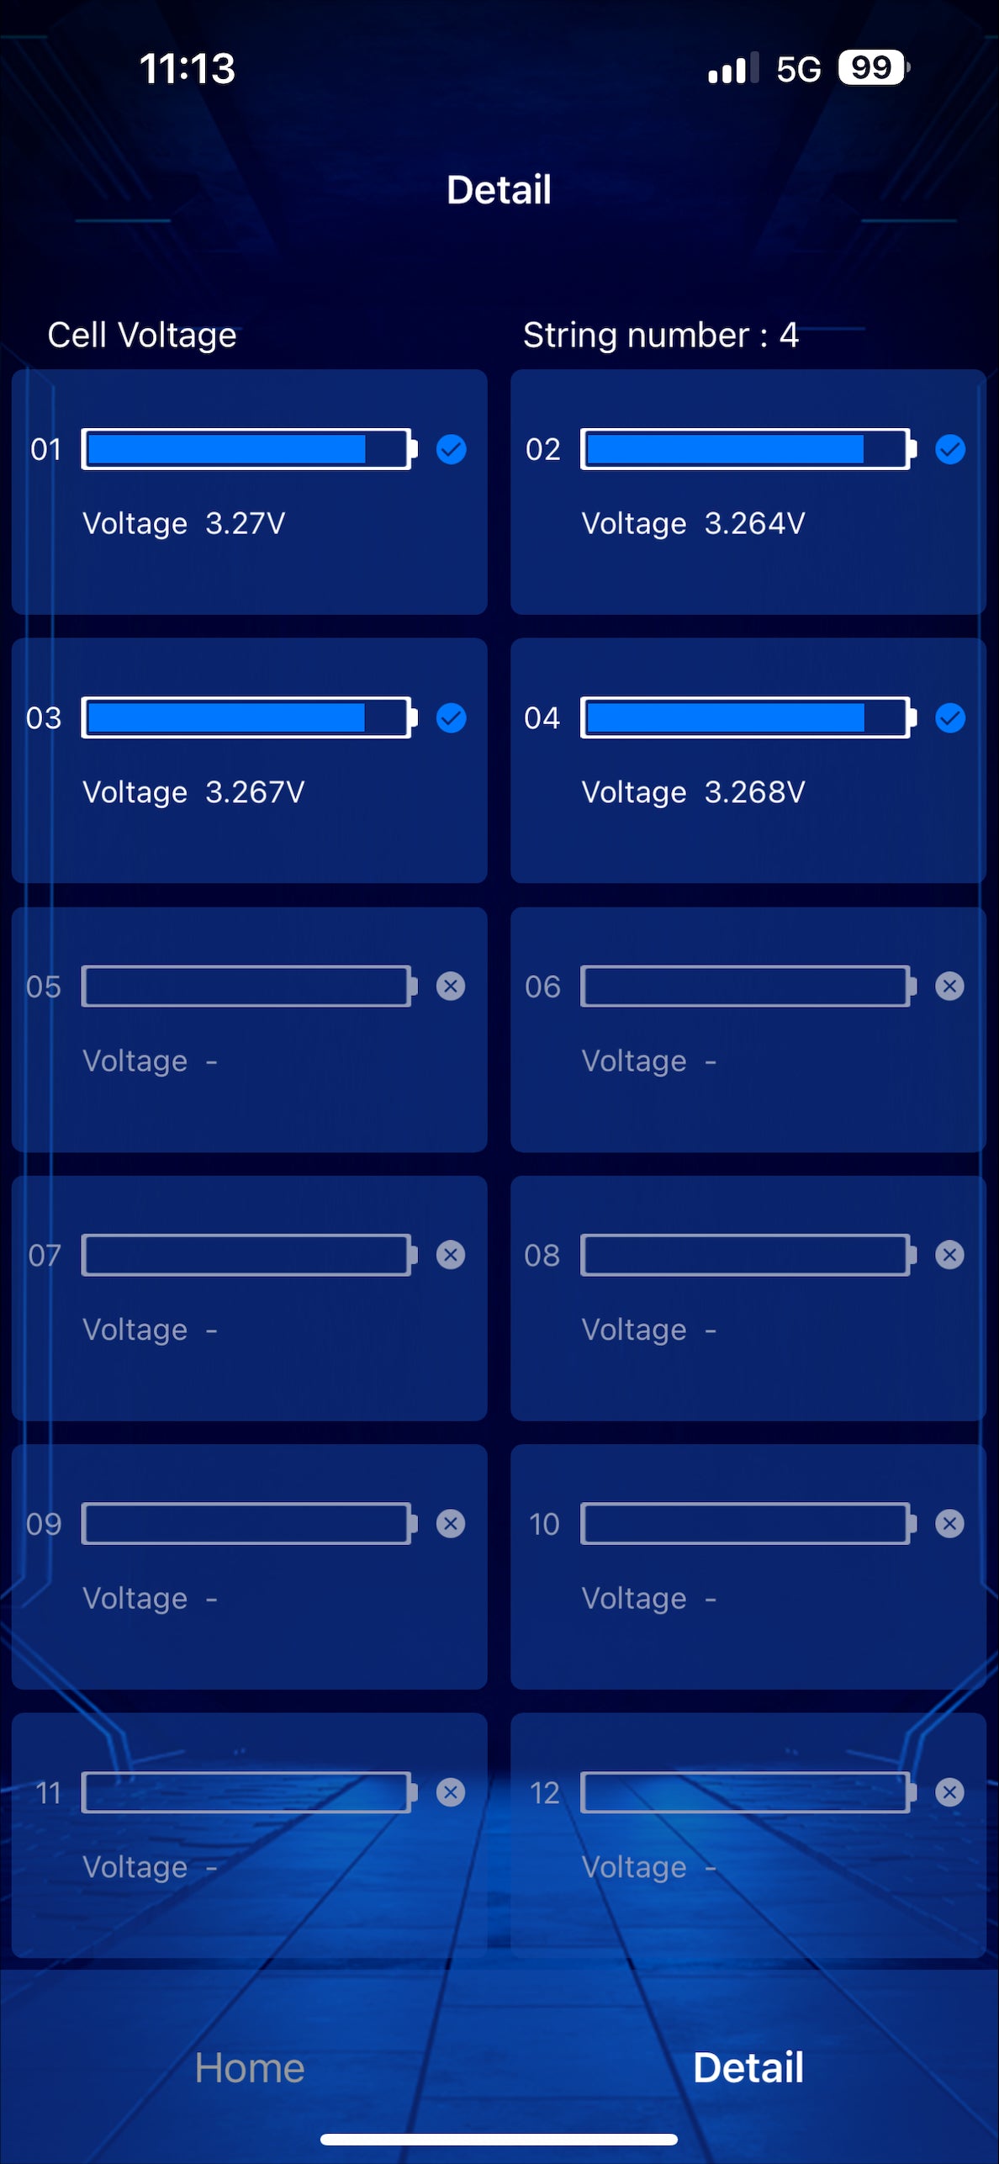Tap the blue checkmark on cell 02
This screenshot has height=2164, width=999.
click(x=950, y=449)
